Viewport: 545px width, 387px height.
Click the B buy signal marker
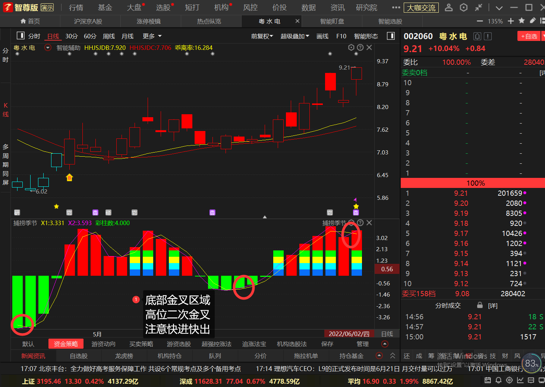tap(69, 177)
